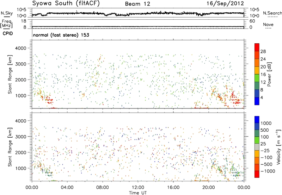This screenshot has width=282, height=195.
Task: Click the 'CPID' label
Action: click(x=7, y=33)
